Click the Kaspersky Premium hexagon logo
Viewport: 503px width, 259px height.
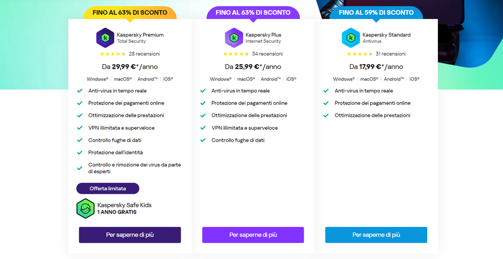click(x=105, y=38)
